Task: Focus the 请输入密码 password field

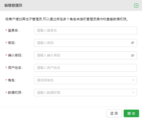Action: [86, 43]
